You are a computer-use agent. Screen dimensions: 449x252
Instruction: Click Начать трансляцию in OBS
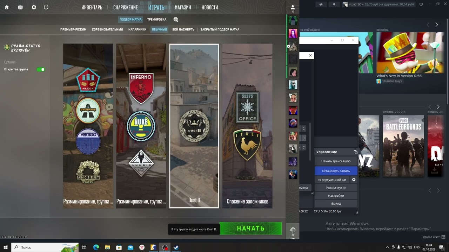[336, 161]
